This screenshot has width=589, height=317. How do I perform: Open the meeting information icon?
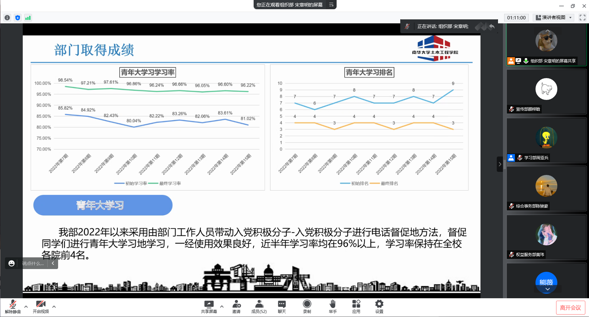(7, 18)
